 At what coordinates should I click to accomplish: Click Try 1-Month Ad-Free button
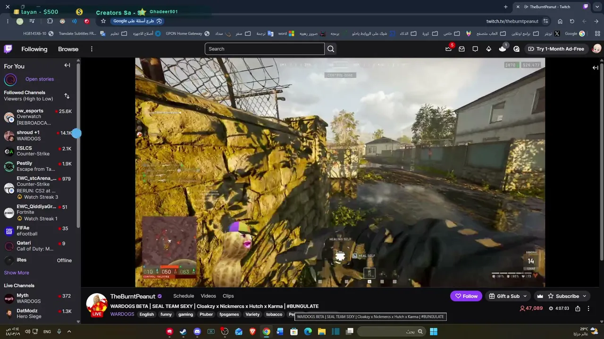[x=556, y=49]
